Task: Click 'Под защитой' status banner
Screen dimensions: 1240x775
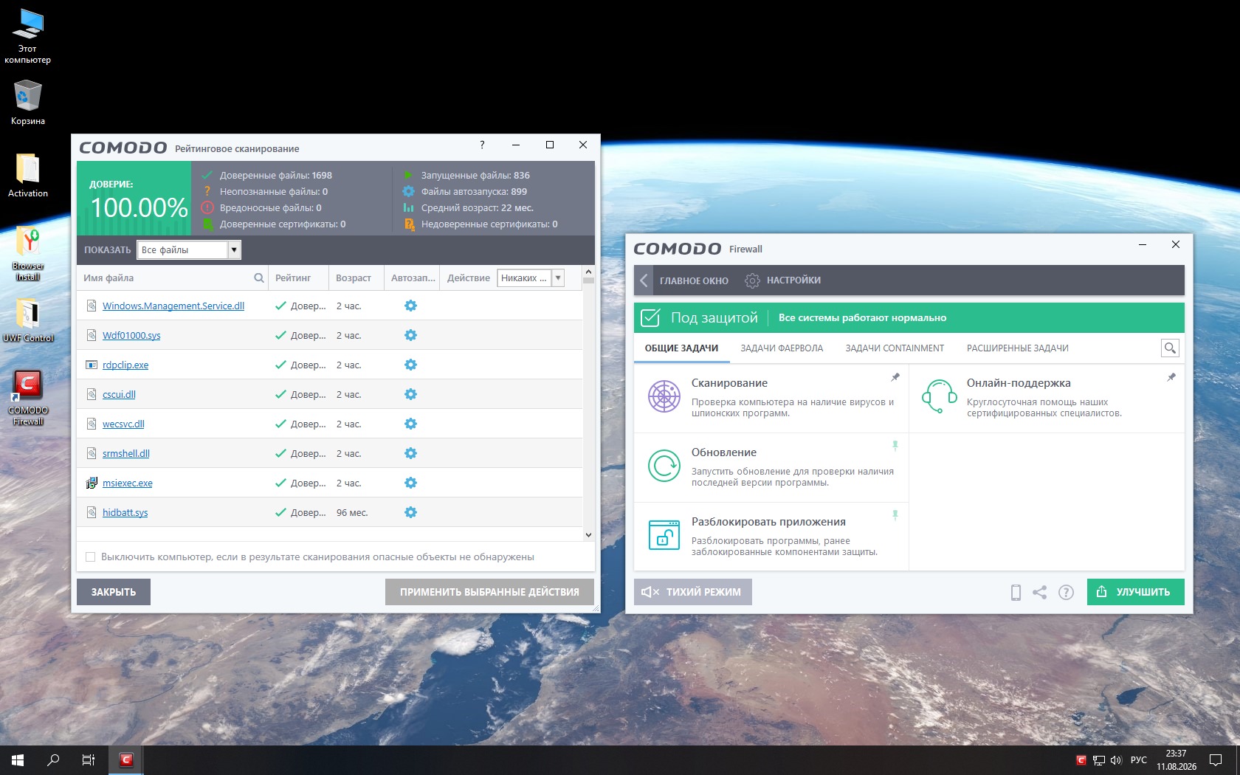Action: pyautogui.click(x=909, y=318)
